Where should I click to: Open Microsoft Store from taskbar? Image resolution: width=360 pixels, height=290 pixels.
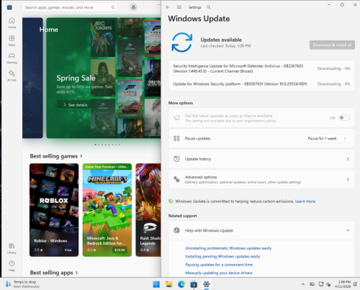pos(194,284)
